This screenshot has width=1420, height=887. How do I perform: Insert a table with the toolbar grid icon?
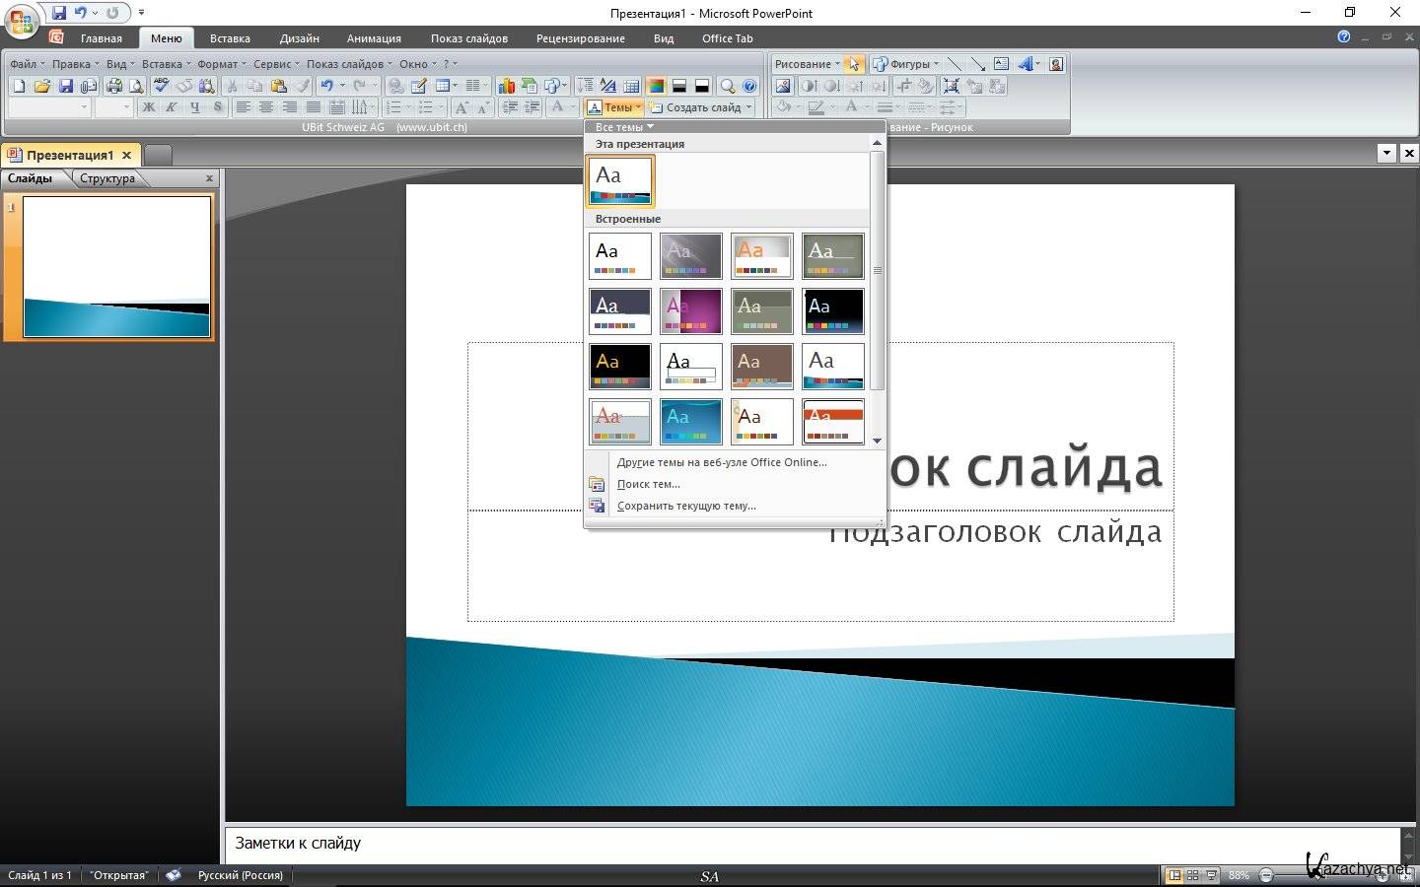click(443, 87)
